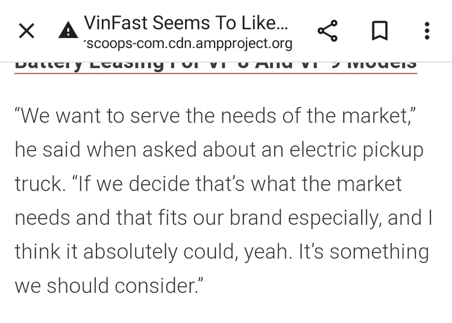This screenshot has width=452, height=323.
Task: Select the word "pickup" in the paragraph
Action: [392, 151]
